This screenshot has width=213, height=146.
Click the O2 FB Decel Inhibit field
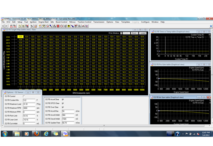coord(68,119)
